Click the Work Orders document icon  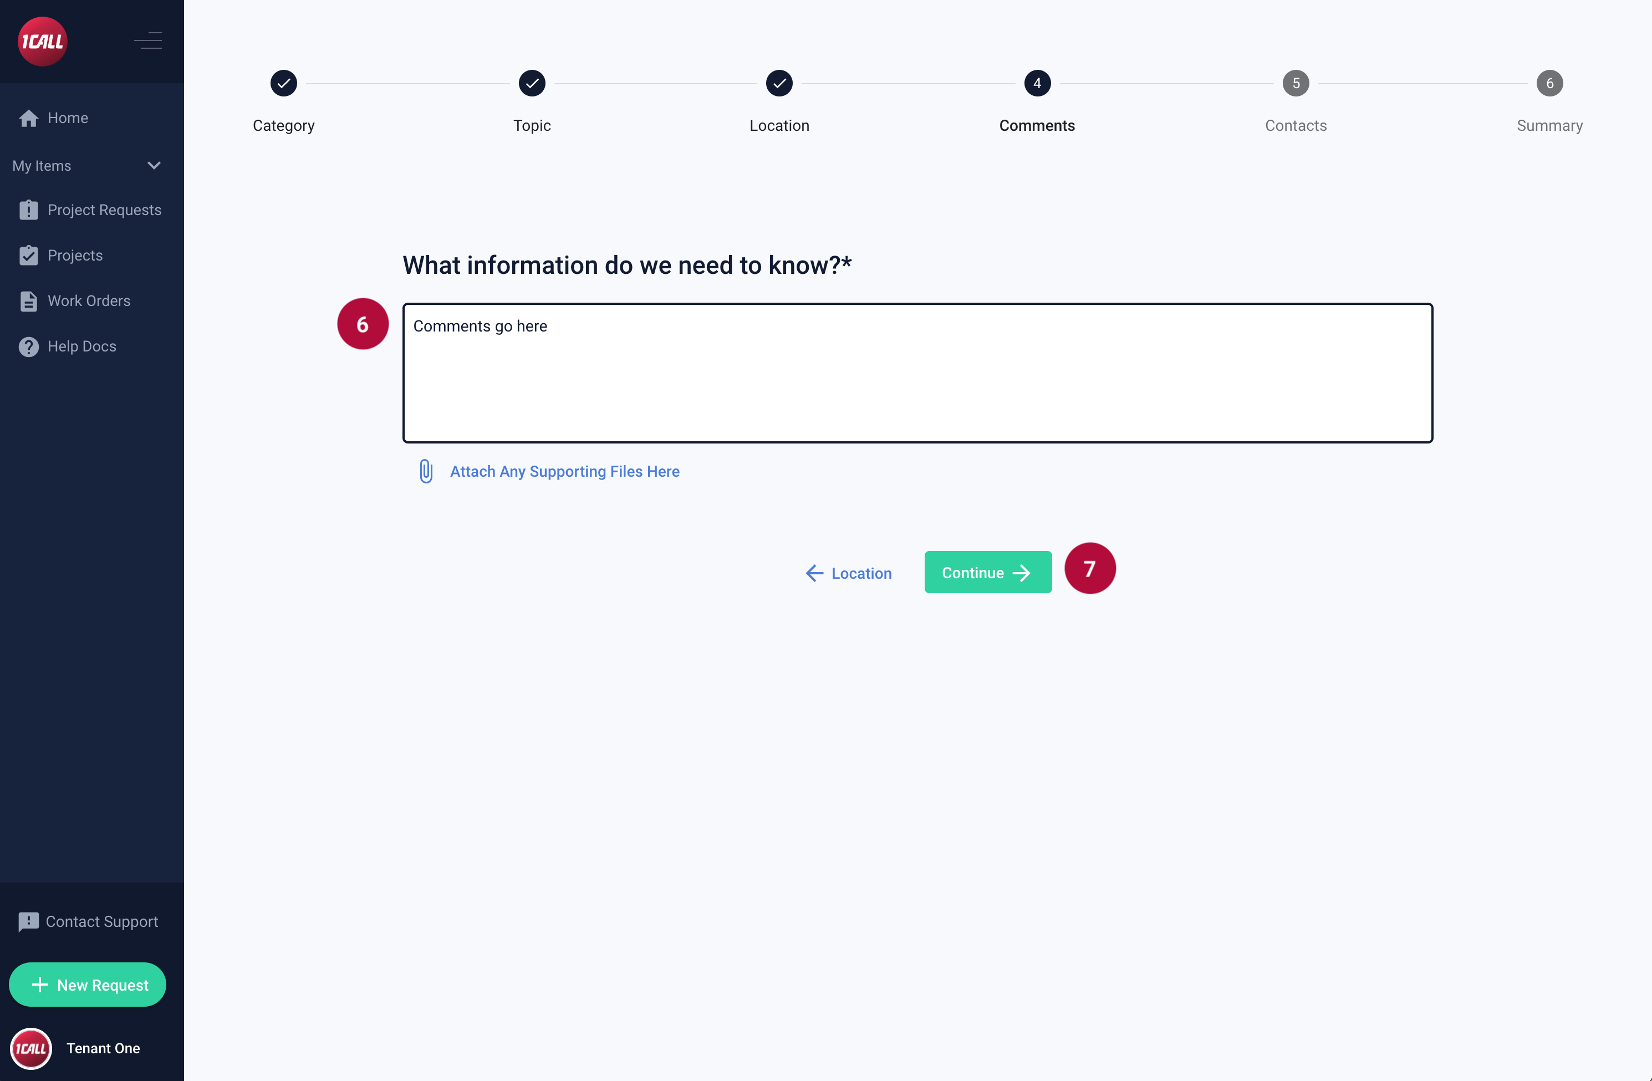(x=28, y=300)
